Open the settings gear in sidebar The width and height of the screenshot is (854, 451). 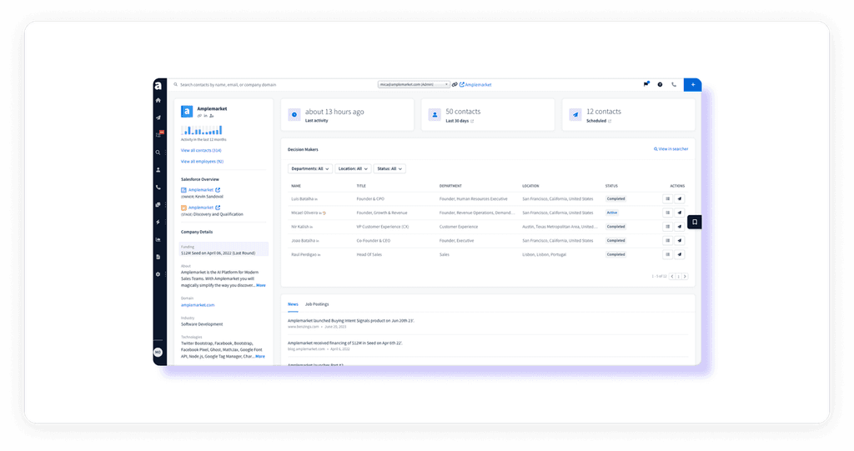click(158, 274)
